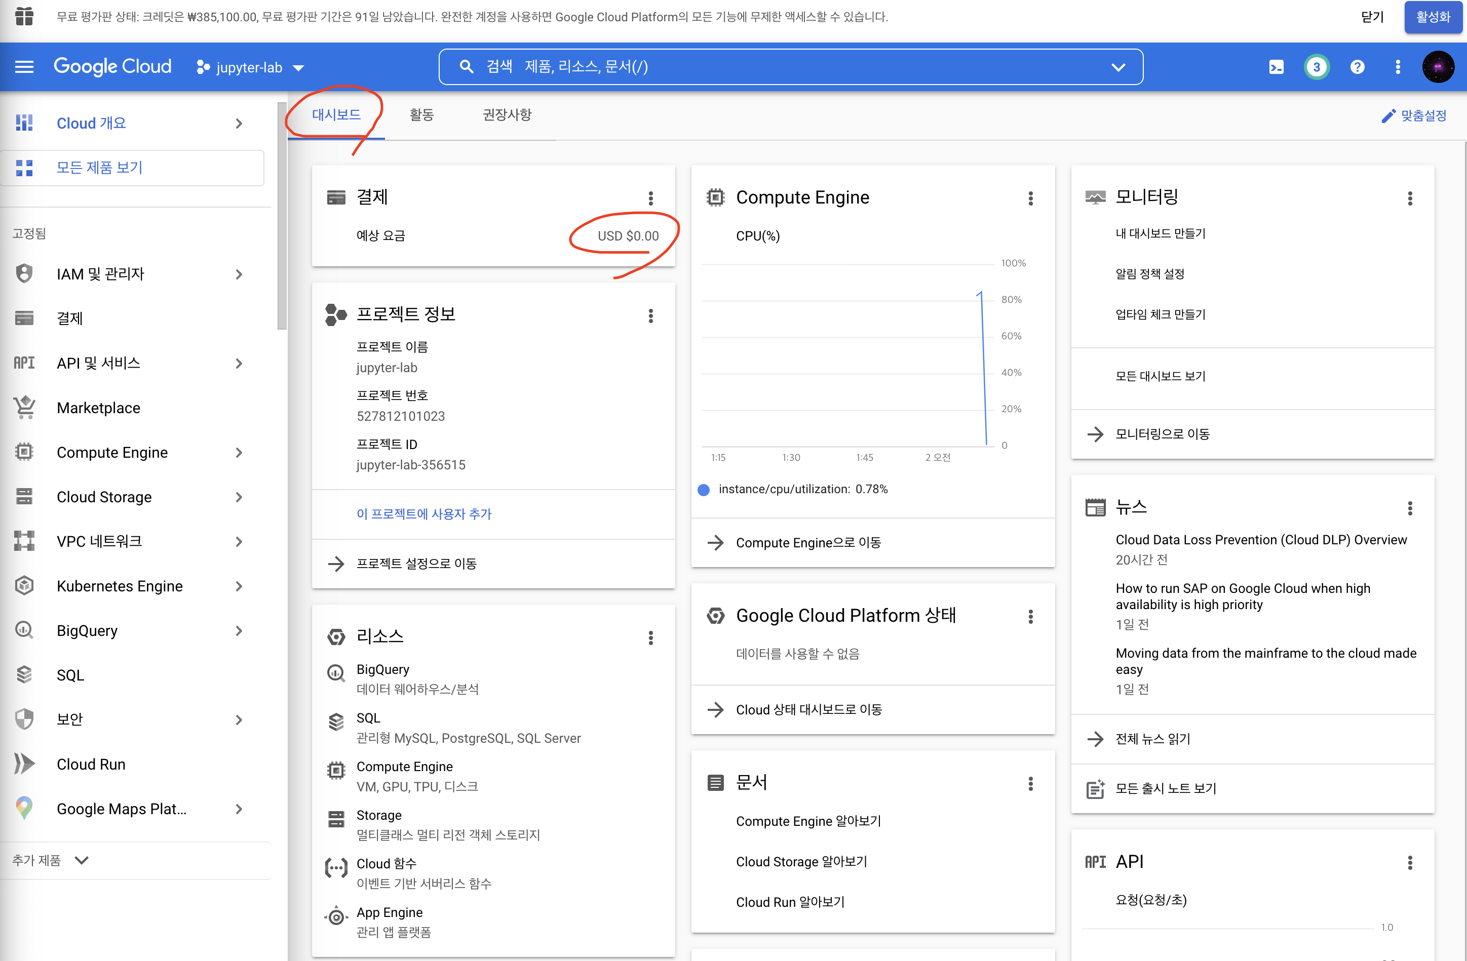Open the gift icon in trial banner
Viewport: 1467px width, 961px height.
(24, 17)
